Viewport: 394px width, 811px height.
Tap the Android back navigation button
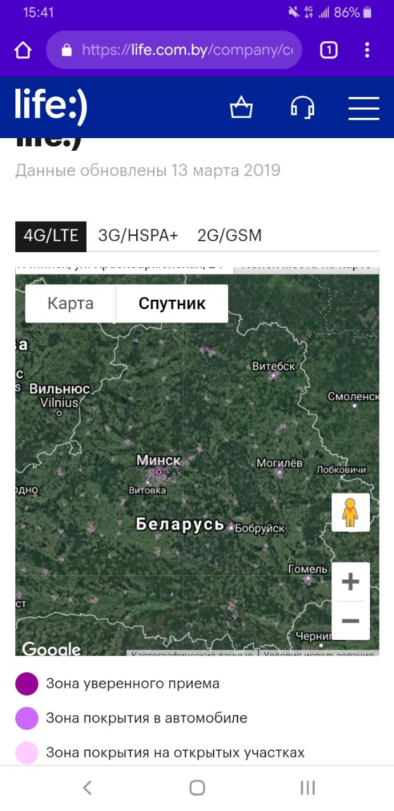[87, 788]
